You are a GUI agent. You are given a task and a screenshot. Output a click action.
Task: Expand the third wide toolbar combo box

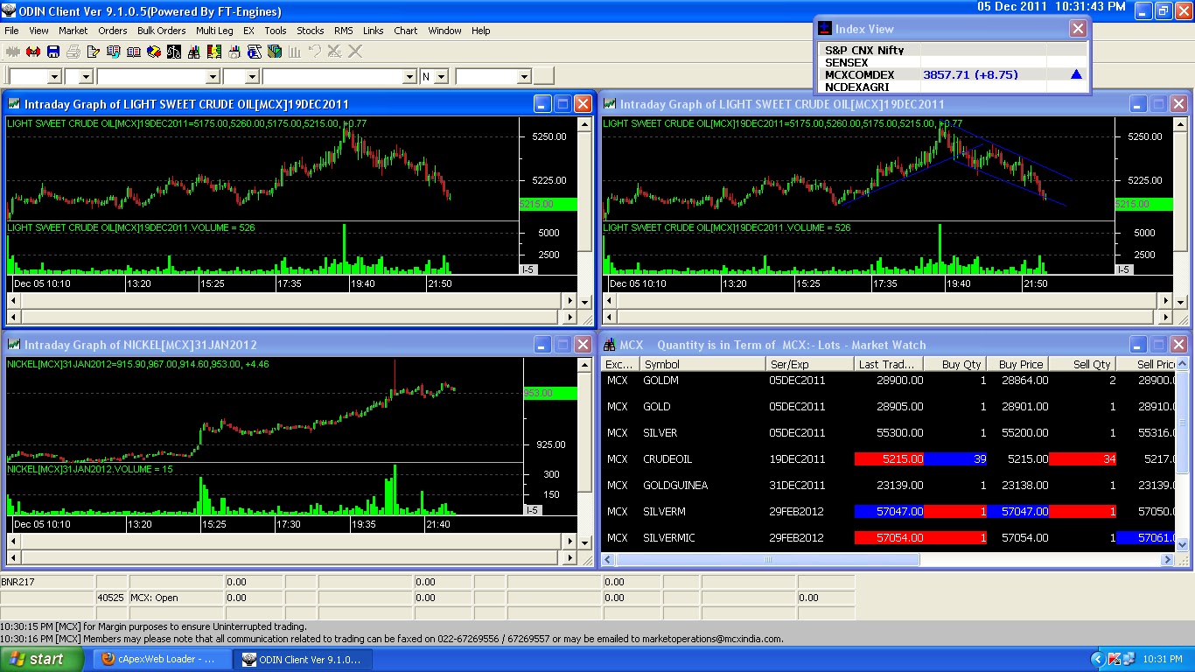click(x=213, y=76)
